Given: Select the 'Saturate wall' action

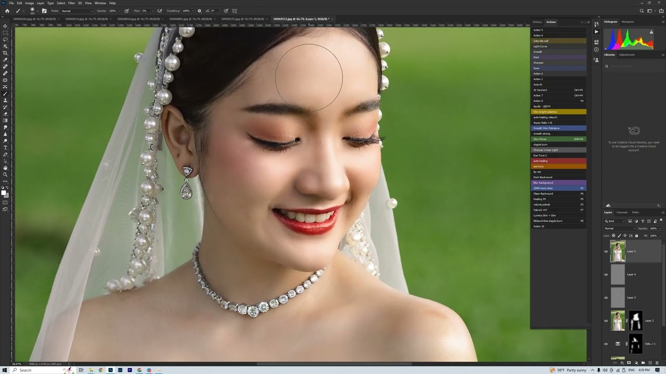Looking at the screenshot, I should 558,41.
